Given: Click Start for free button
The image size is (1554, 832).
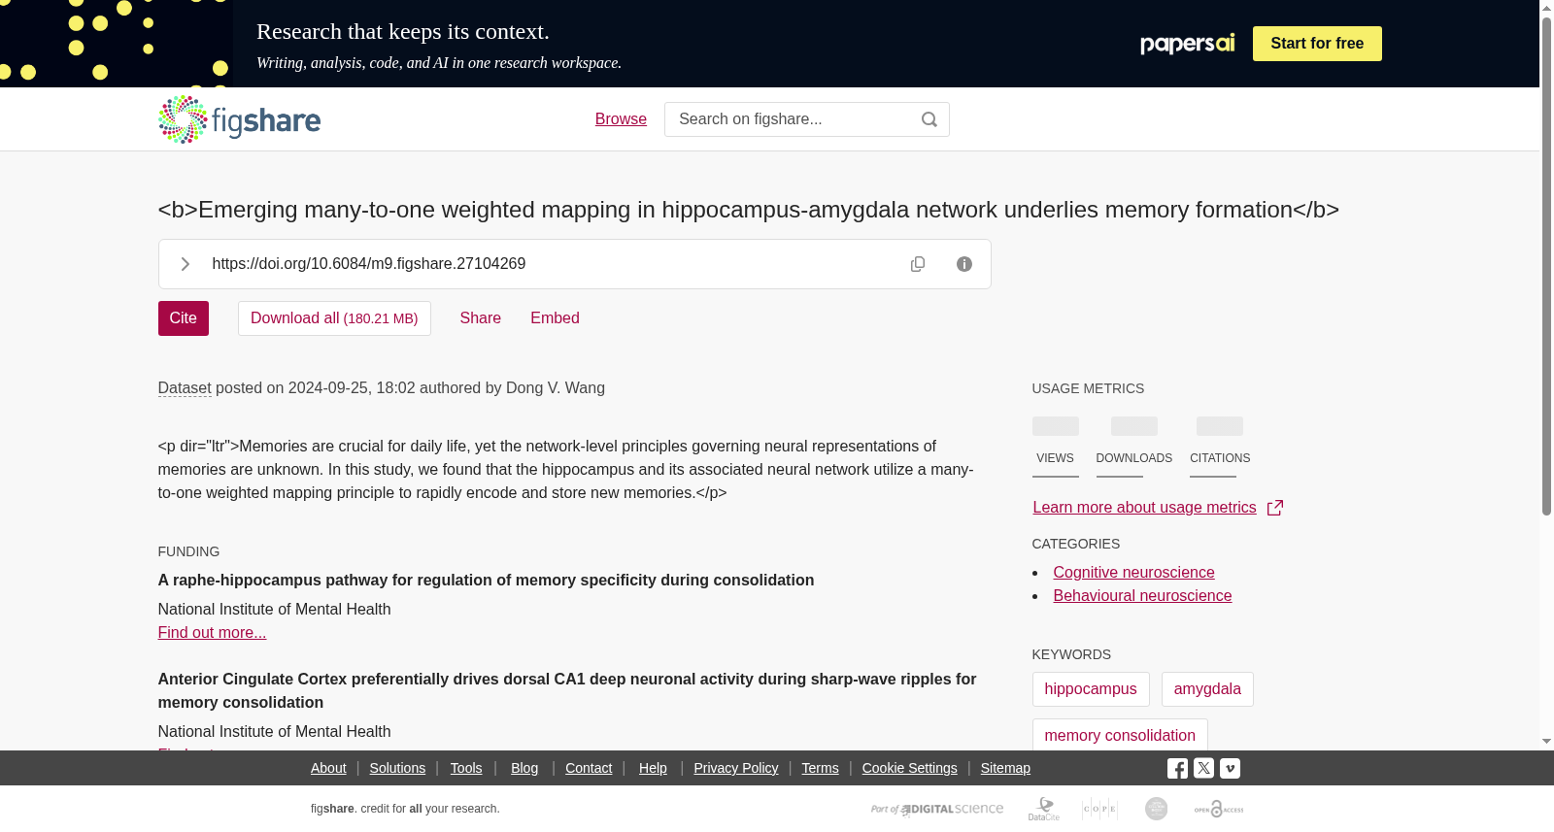Looking at the screenshot, I should (1317, 44).
